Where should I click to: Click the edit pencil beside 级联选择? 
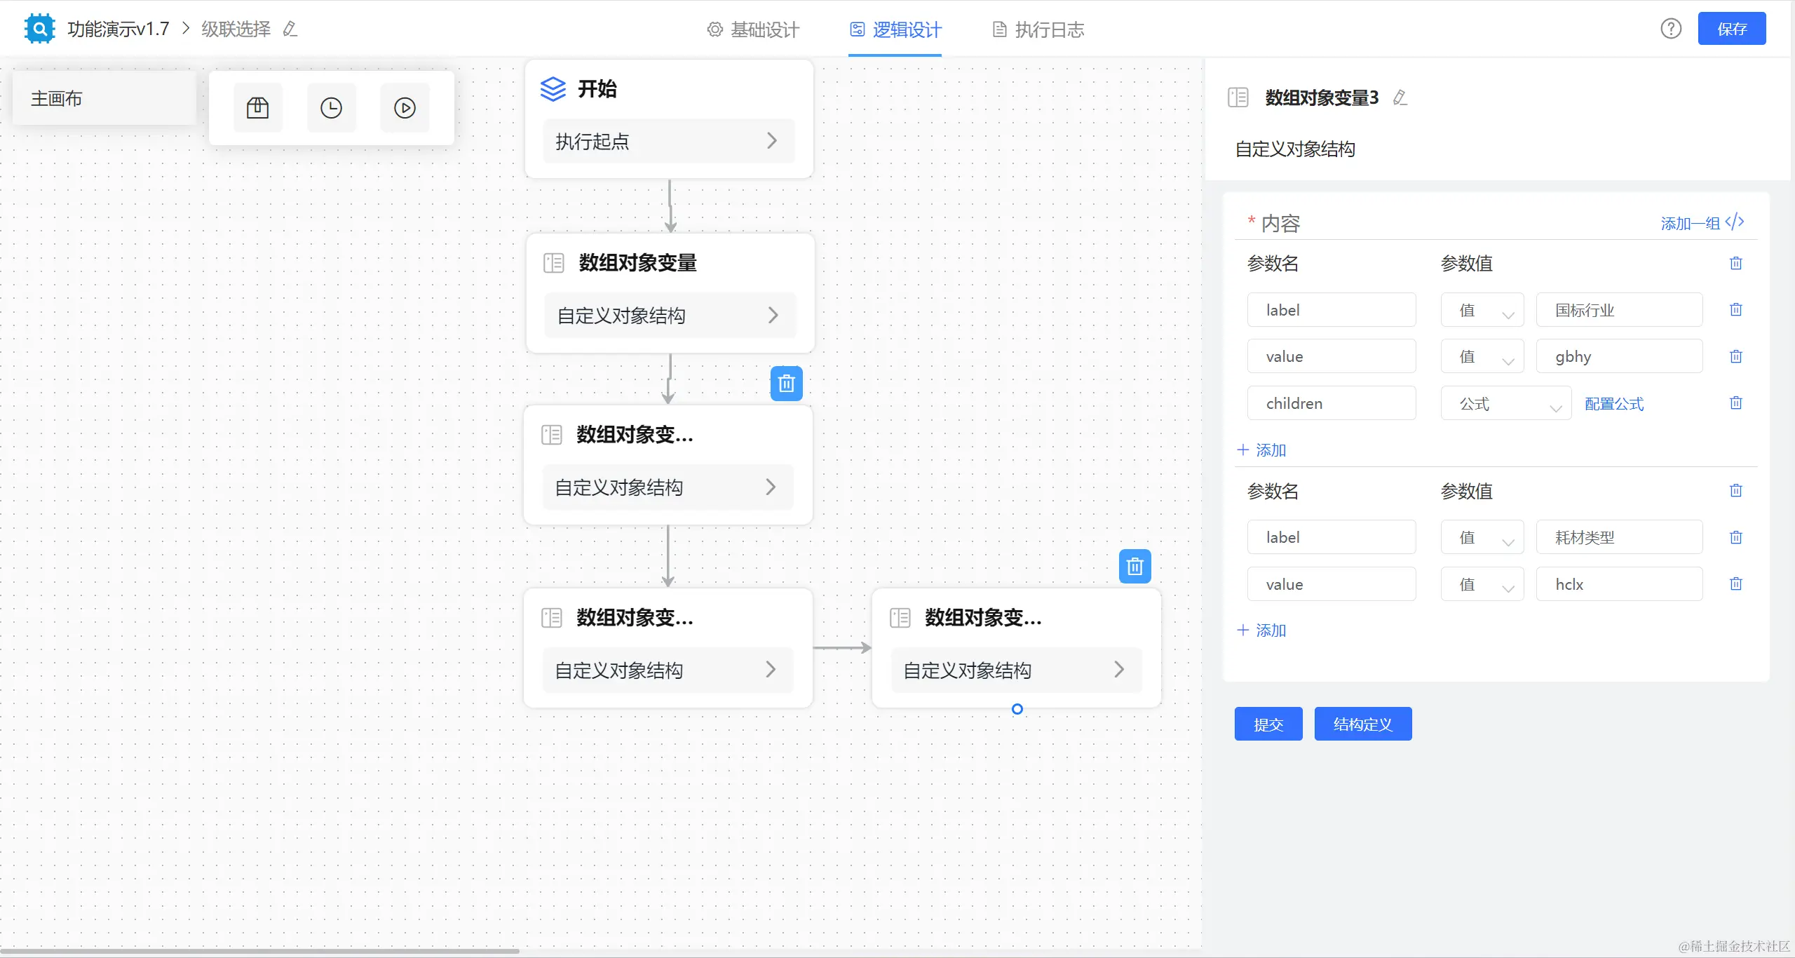pyautogui.click(x=290, y=29)
